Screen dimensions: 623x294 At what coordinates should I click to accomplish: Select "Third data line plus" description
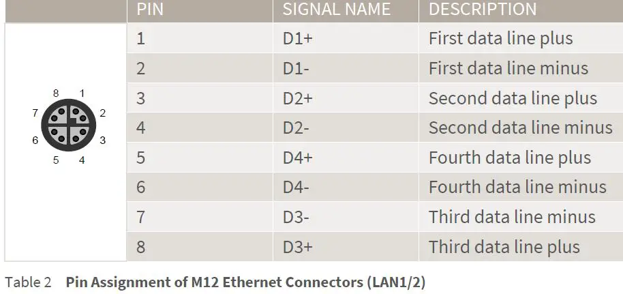click(x=504, y=248)
